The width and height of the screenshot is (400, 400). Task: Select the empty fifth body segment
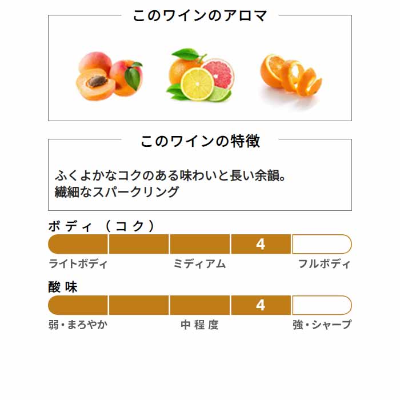click(322, 244)
